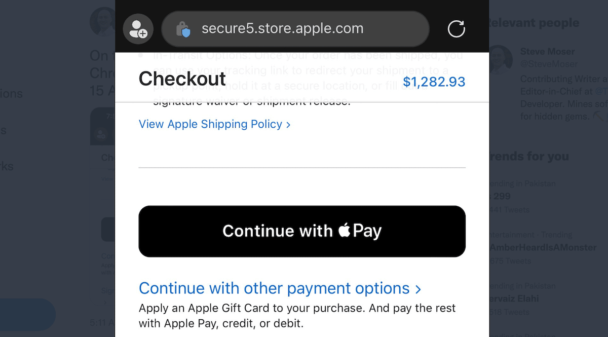608x337 pixels.
Task: Choose Continue with other payment options
Action: pyautogui.click(x=274, y=288)
